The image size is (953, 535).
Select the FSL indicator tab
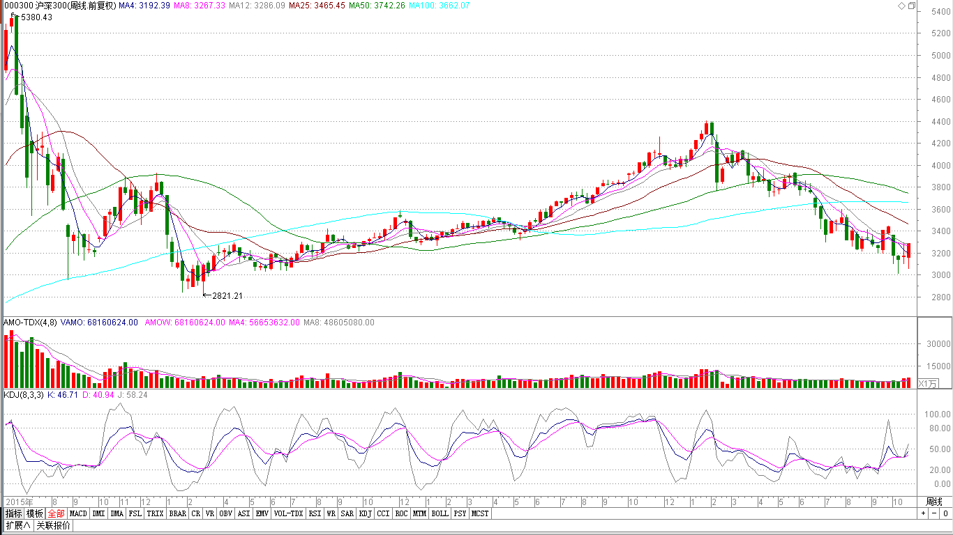pyautogui.click(x=135, y=513)
